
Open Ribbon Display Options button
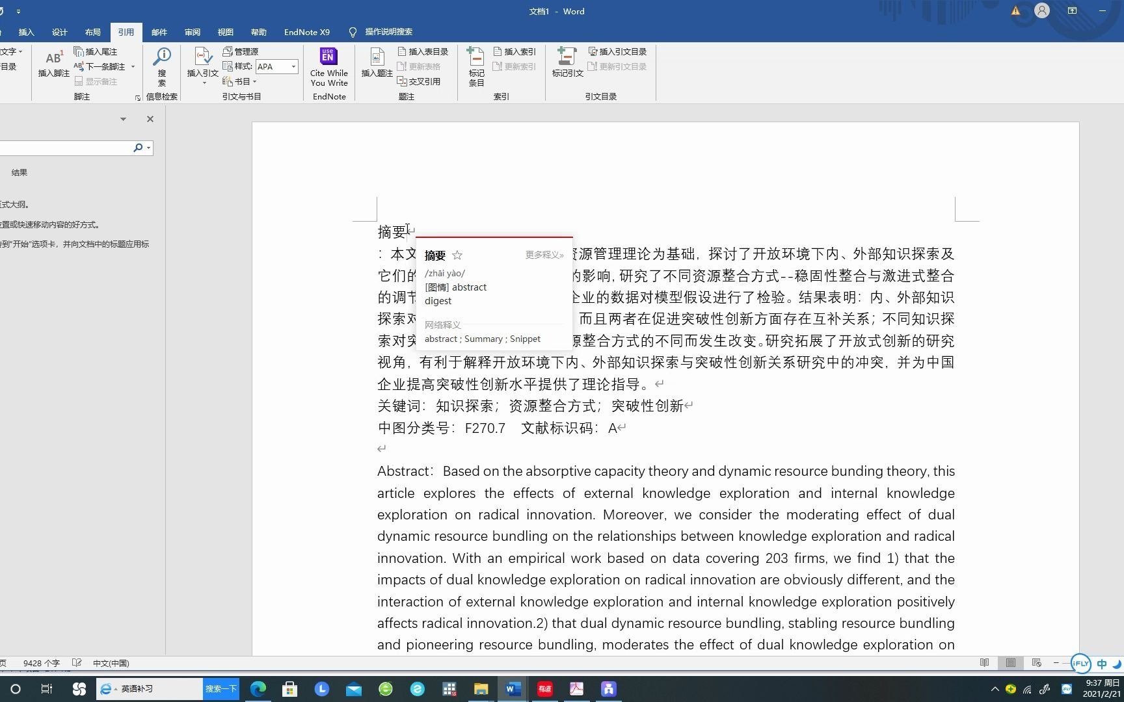[1072, 11]
